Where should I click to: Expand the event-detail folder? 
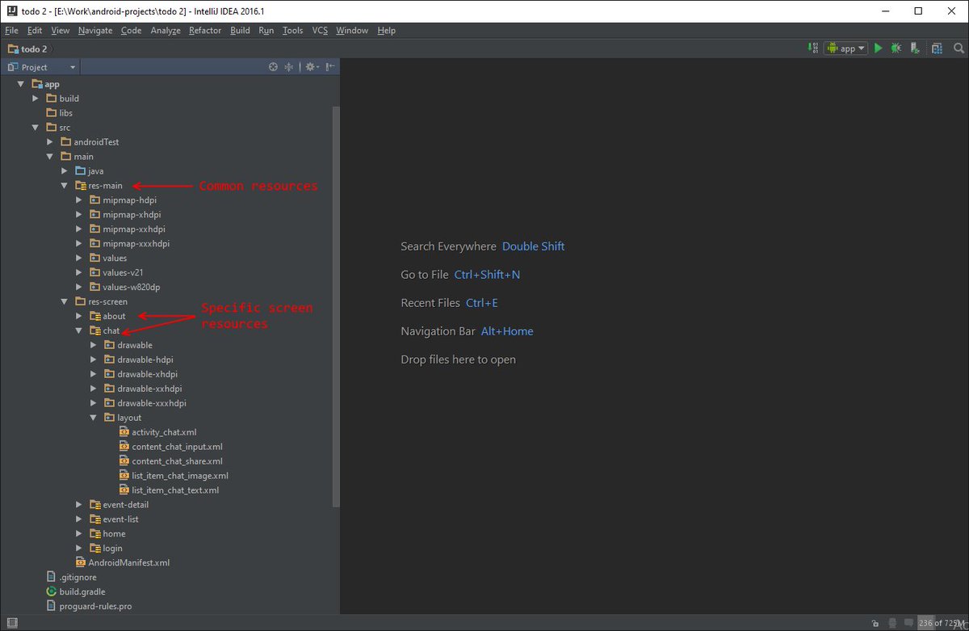click(78, 505)
